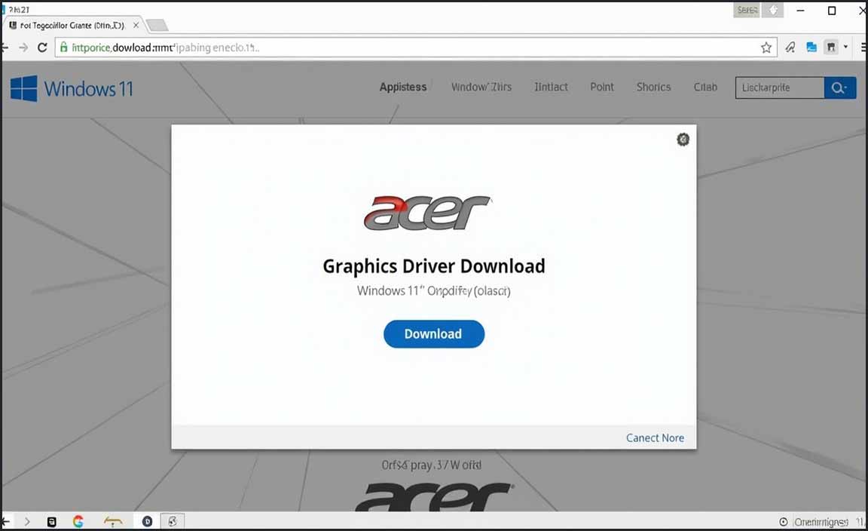Reload the page with refresh icon

pos(42,48)
